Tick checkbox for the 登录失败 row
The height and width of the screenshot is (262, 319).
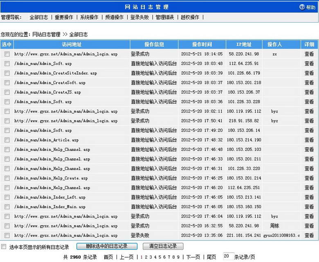tap(7, 235)
